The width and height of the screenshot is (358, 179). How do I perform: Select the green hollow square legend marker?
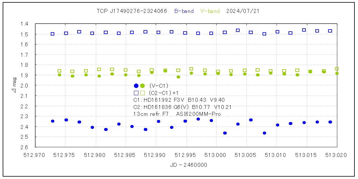[x=143, y=93]
